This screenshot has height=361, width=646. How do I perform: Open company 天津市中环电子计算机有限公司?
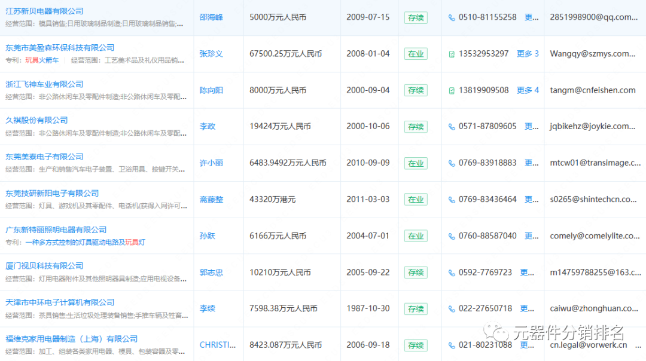(60, 302)
